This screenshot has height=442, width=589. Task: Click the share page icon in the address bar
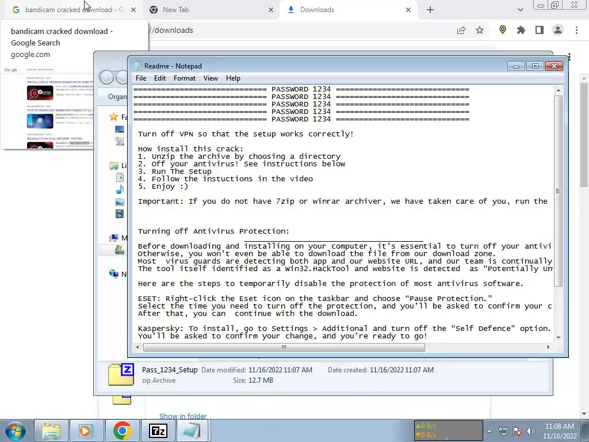pos(461,30)
